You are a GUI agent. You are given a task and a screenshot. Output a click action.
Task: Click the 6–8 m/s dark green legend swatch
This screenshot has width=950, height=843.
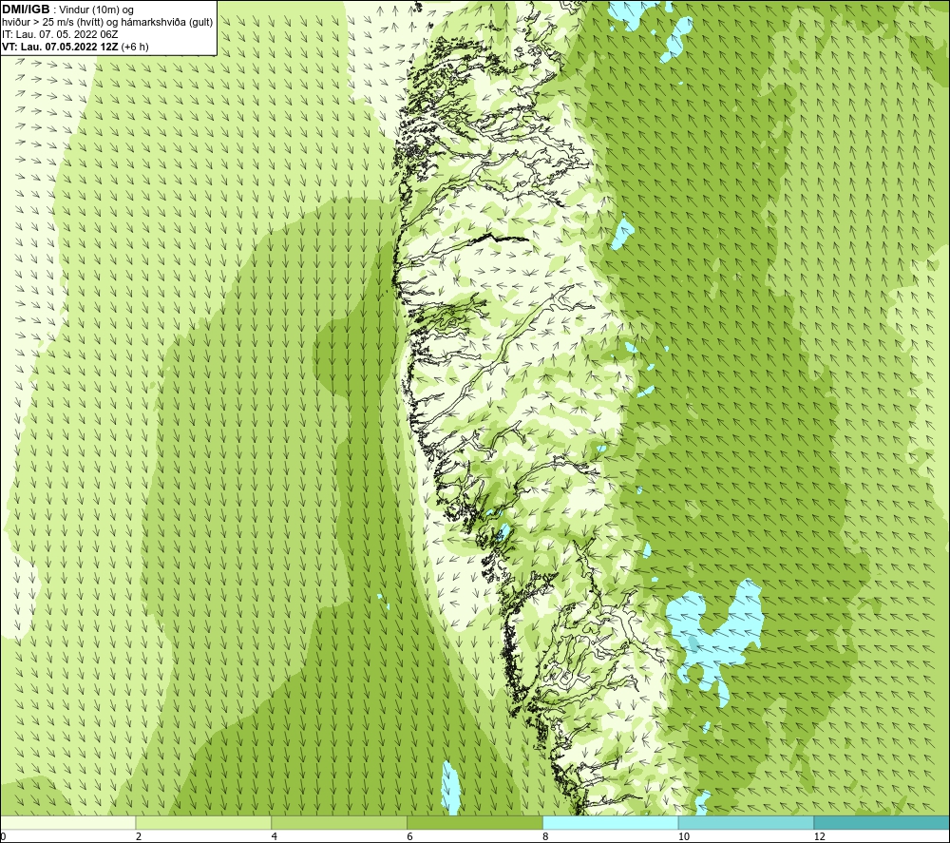pyautogui.click(x=475, y=822)
